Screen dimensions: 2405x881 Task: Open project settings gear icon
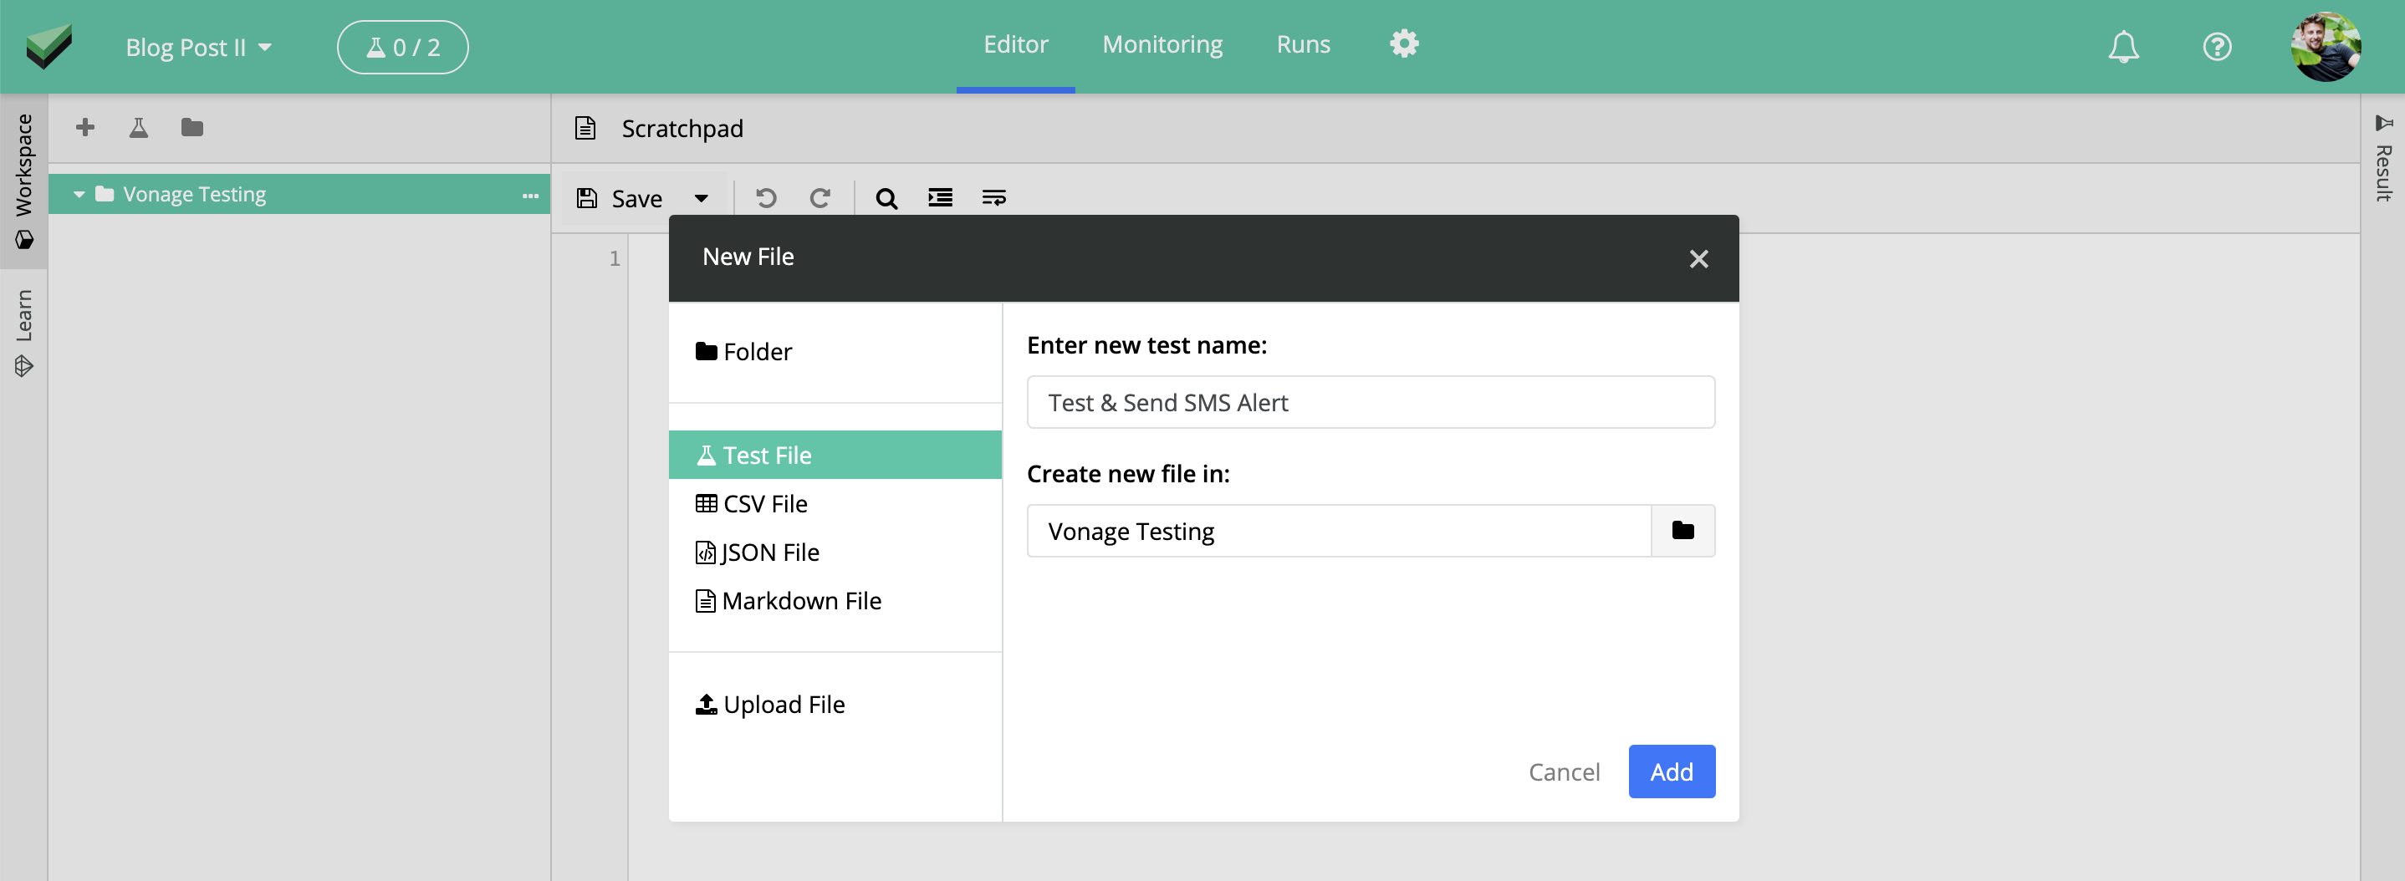click(1403, 43)
